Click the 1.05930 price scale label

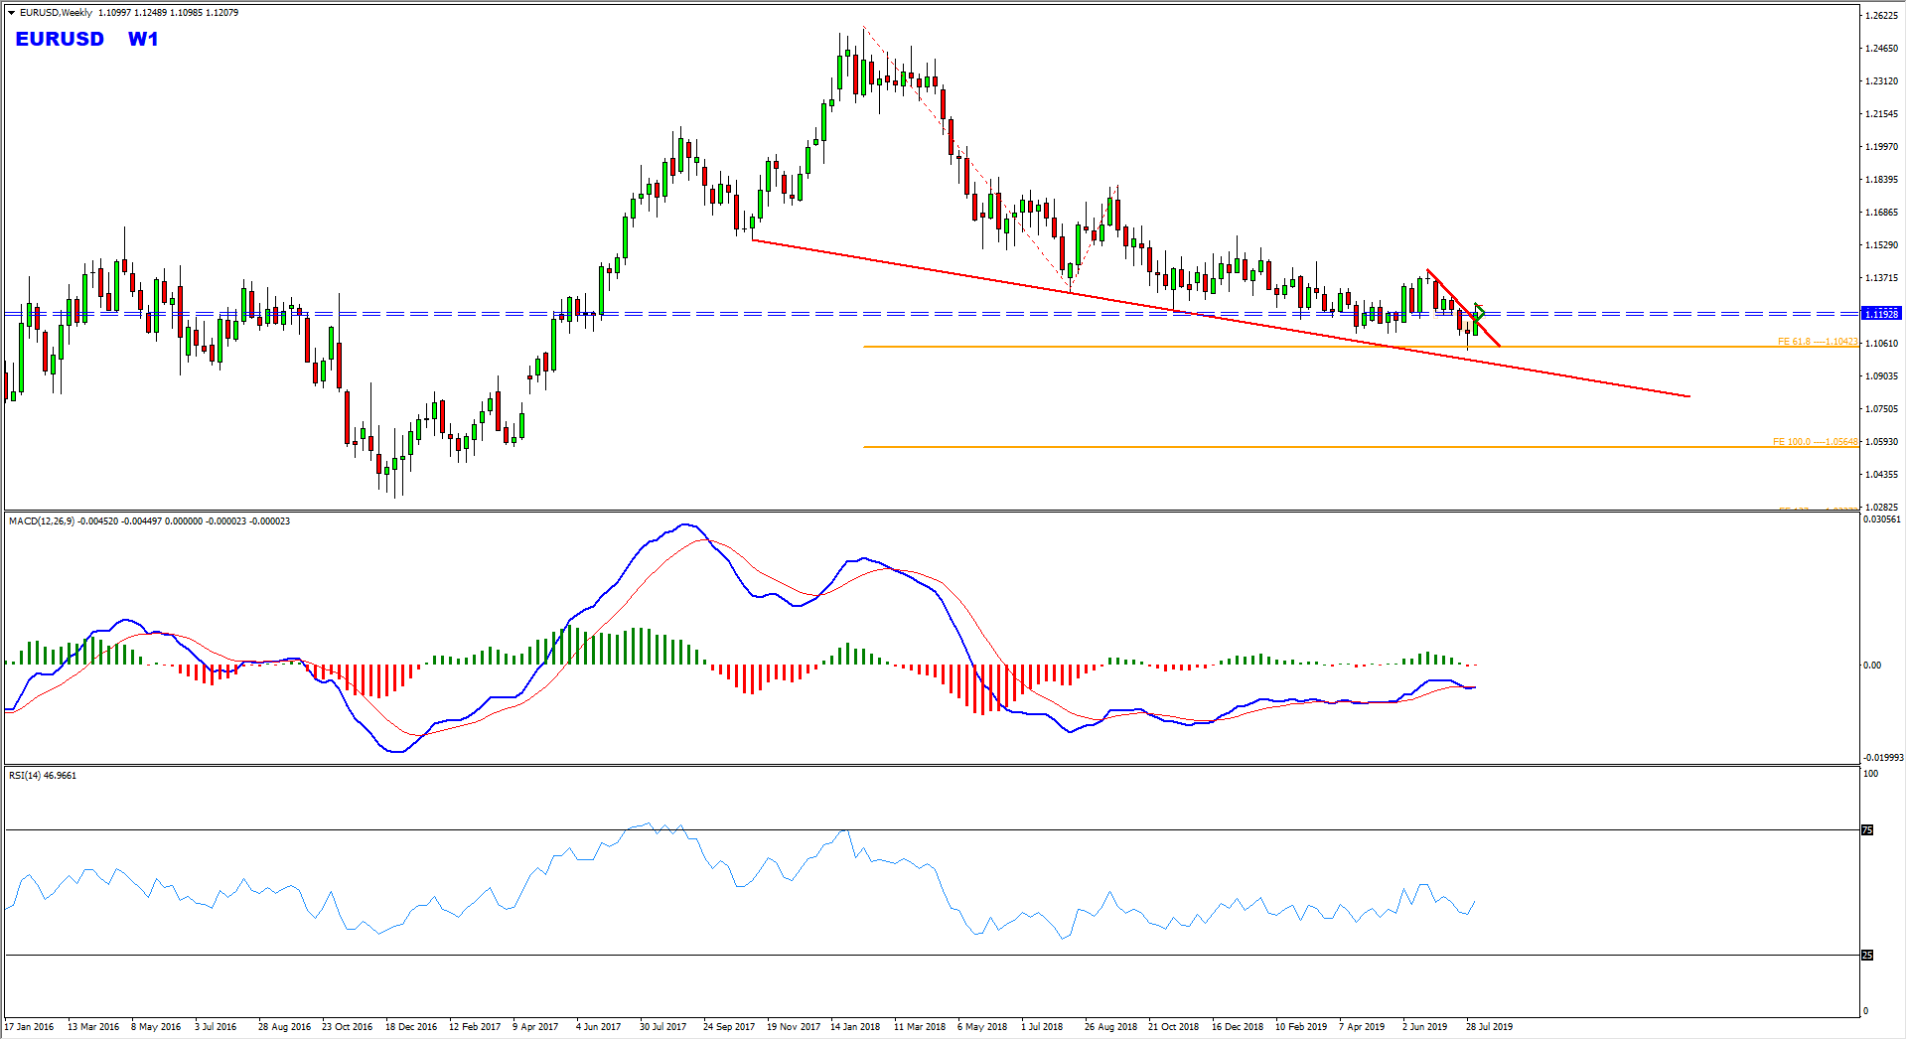(x=1881, y=442)
